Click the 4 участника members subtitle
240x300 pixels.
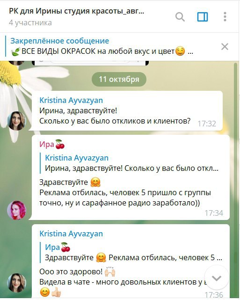pyautogui.click(x=30, y=23)
